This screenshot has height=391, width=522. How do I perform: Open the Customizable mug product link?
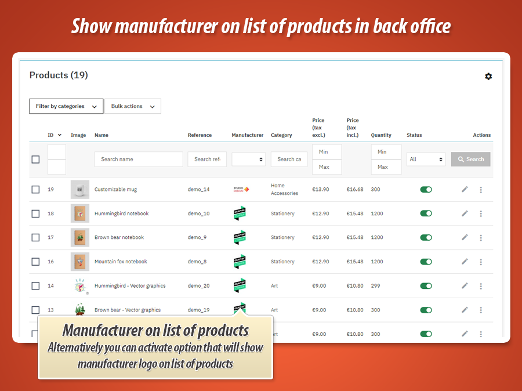[115, 189]
